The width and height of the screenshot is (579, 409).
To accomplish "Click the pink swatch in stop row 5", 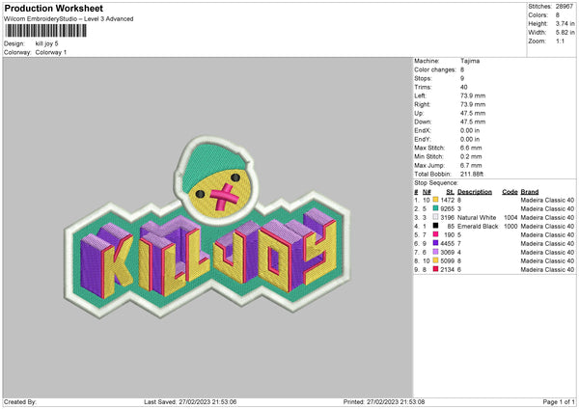I will click(436, 234).
